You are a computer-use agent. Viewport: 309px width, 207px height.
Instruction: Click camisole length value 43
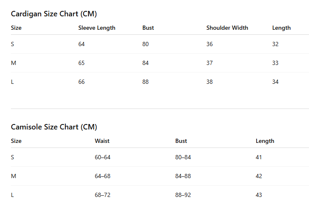click(x=259, y=195)
